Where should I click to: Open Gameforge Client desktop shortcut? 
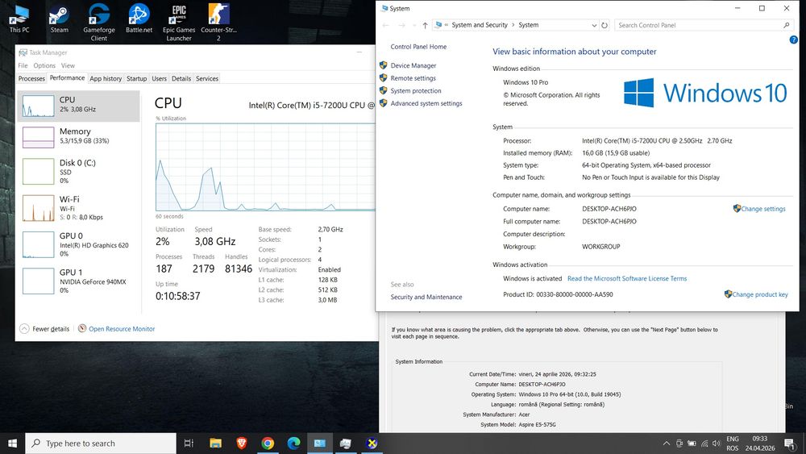click(x=98, y=22)
